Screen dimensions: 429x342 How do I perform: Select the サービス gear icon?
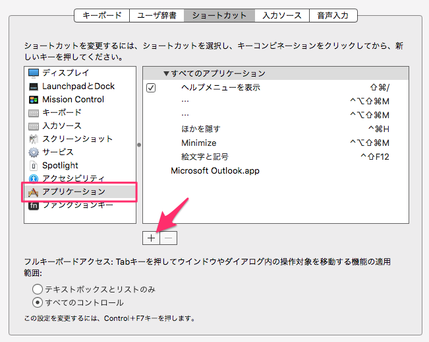click(x=34, y=153)
